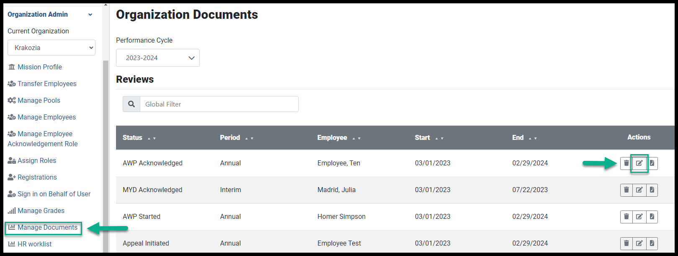
Task: Open document file icon for Madrid, Julia
Action: coord(652,190)
